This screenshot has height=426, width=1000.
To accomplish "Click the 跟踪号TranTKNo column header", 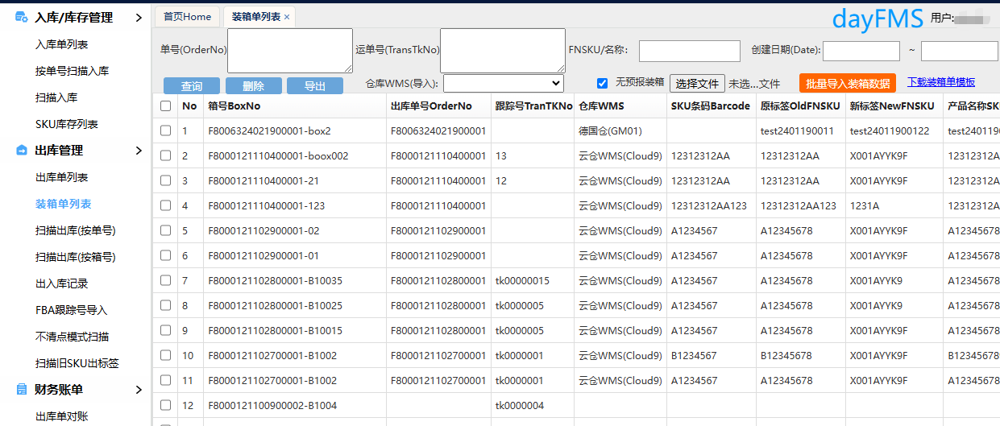I will [533, 105].
